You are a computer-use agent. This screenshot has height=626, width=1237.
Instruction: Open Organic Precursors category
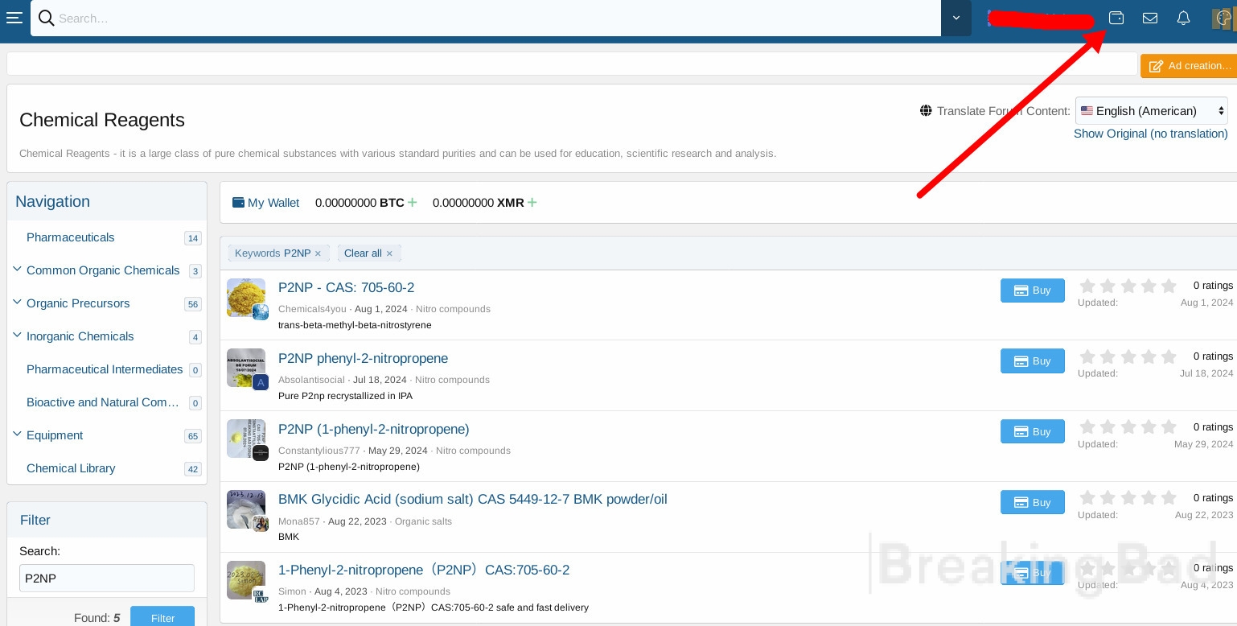78,303
